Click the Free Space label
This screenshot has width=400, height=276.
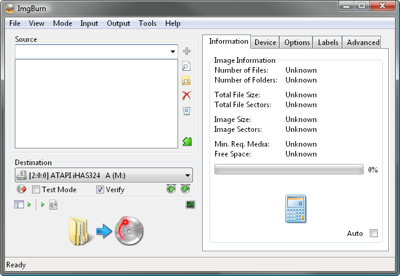click(x=232, y=154)
